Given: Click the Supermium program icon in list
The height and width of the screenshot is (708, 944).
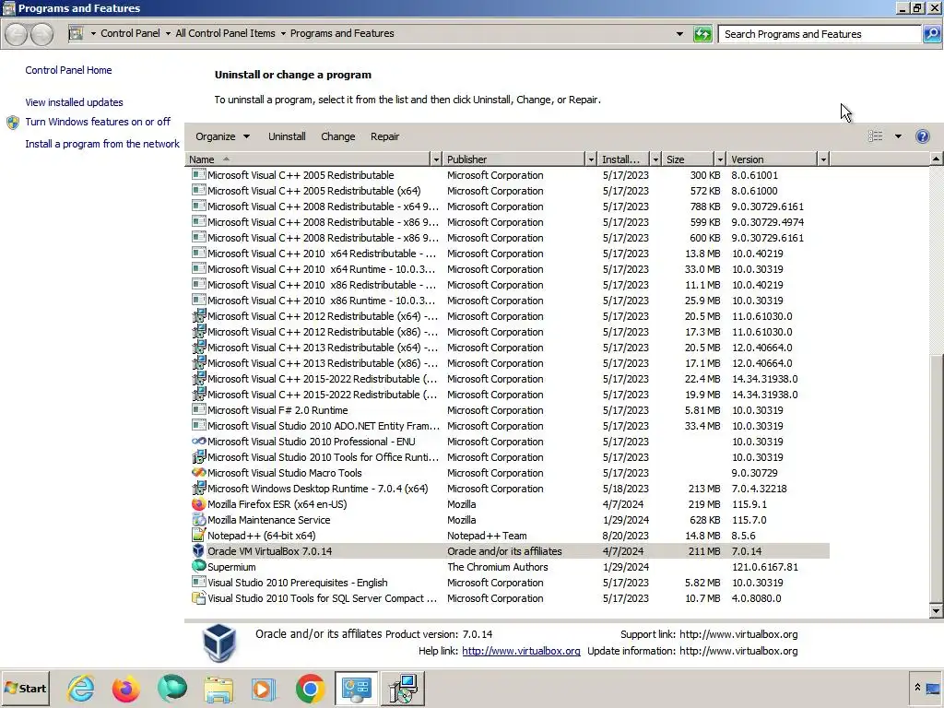Looking at the screenshot, I should [199, 567].
